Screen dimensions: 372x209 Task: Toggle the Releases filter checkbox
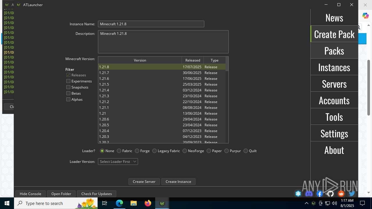tap(68, 75)
